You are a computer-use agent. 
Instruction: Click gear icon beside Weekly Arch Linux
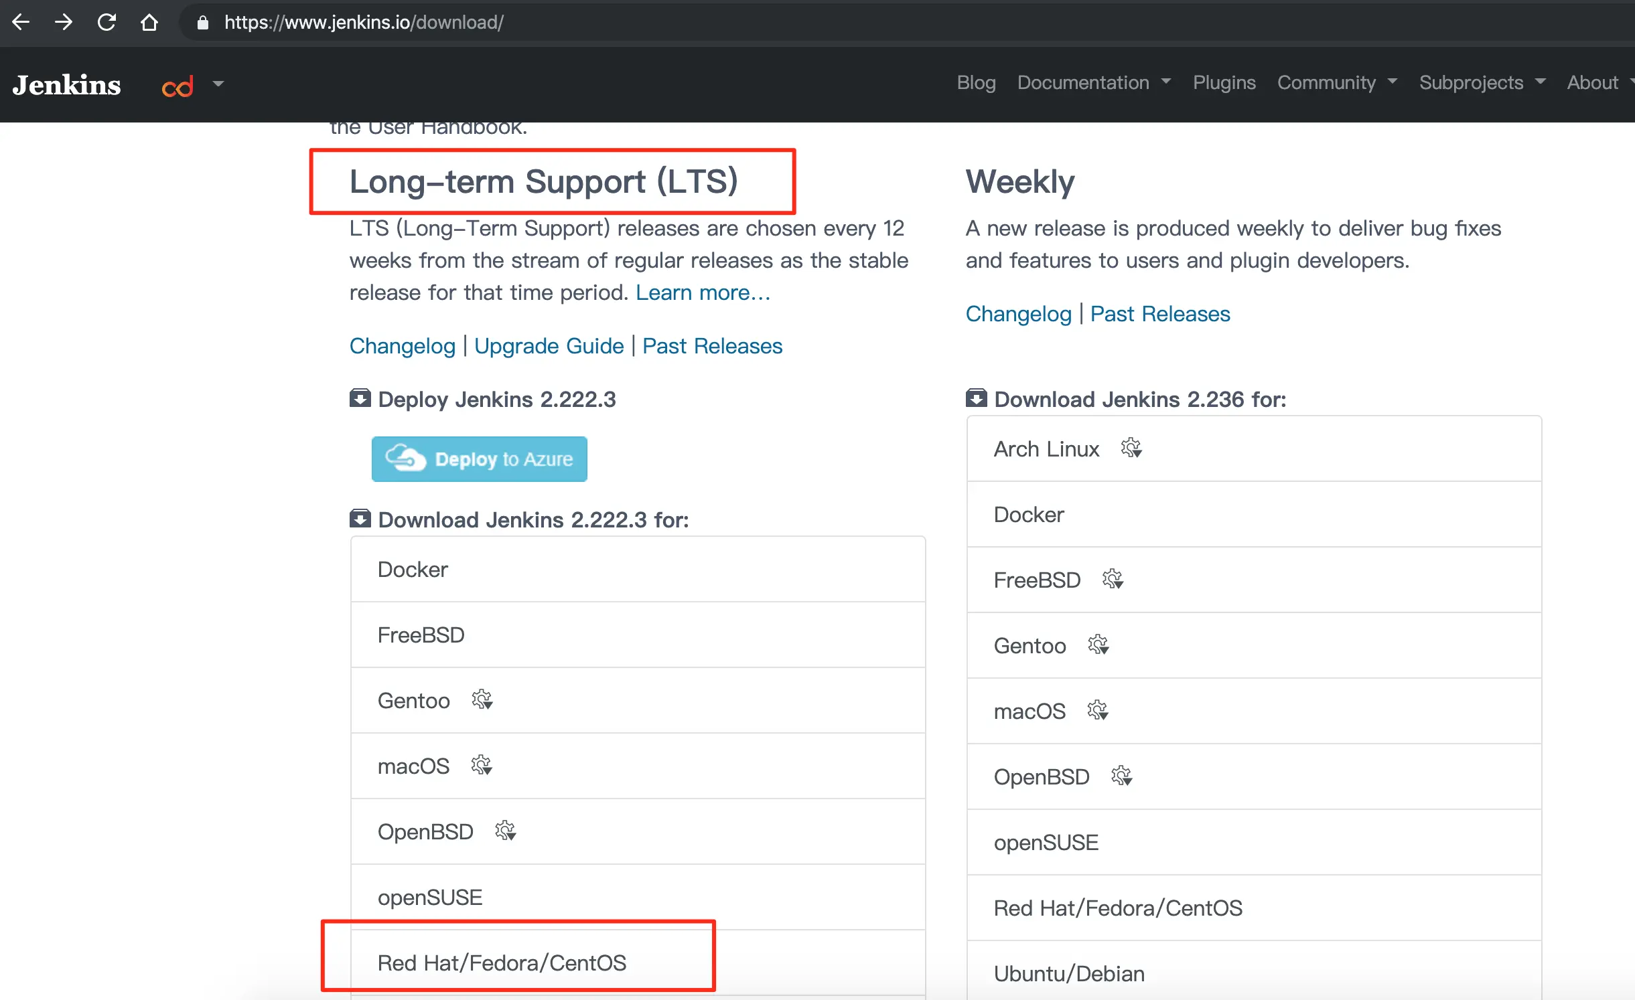[x=1131, y=448]
